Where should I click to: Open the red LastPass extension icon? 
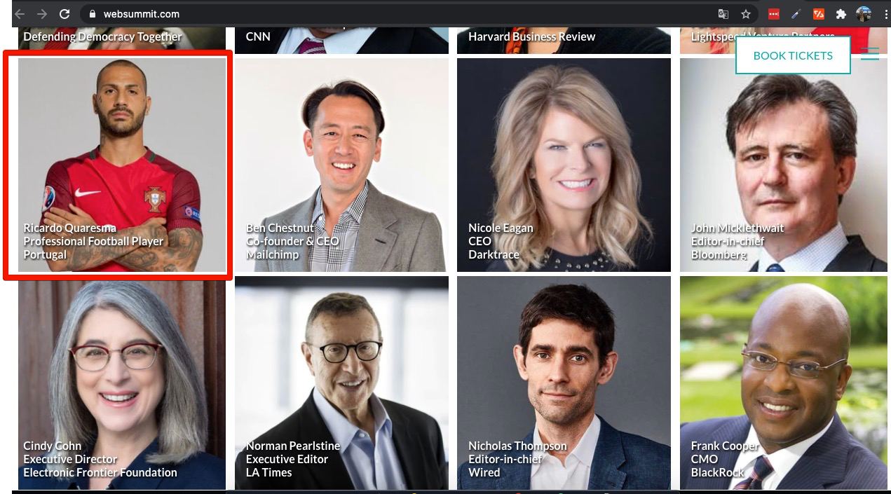click(x=773, y=14)
